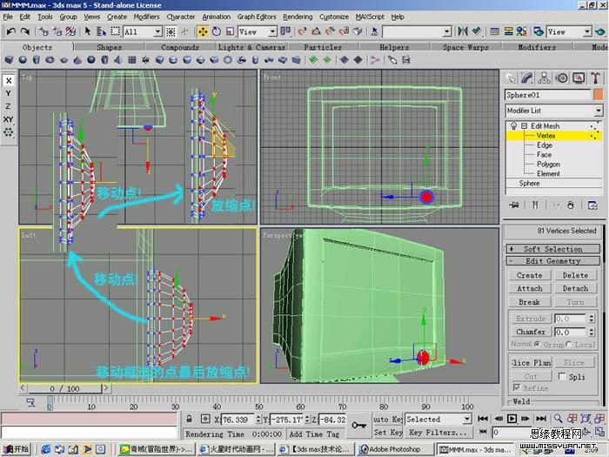Click the Break button
Image resolution: width=609 pixels, height=457 pixels.
[x=530, y=302]
